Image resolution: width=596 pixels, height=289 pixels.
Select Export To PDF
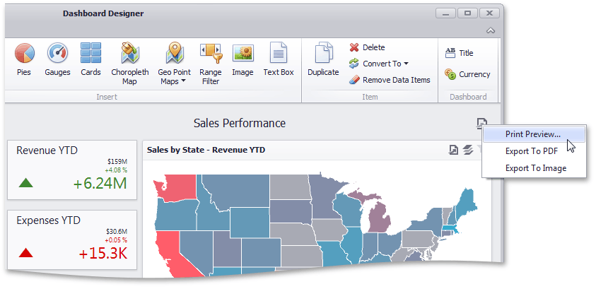coord(532,151)
